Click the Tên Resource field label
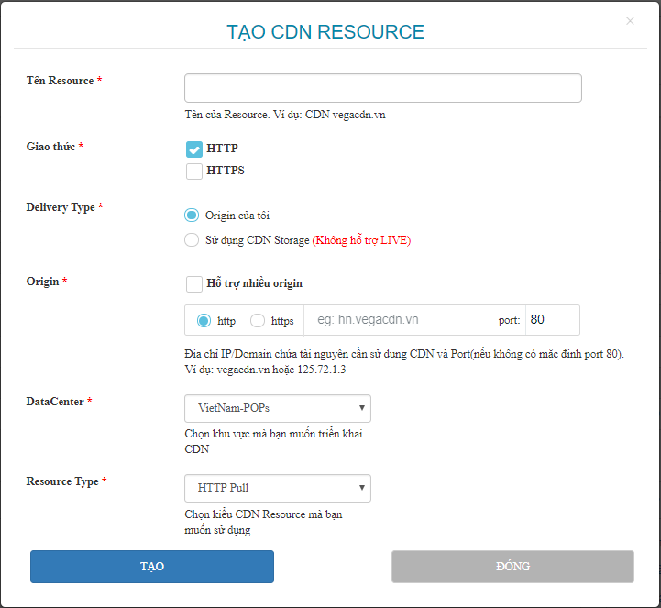The image size is (661, 608). point(61,81)
